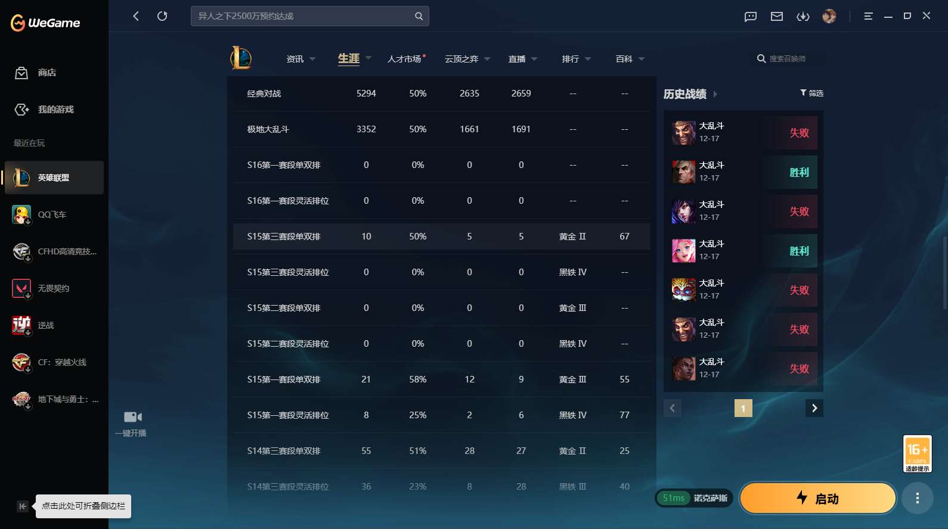948x529 pixels.
Task: Expand the 云顶之弈 dropdown menu
Action: [467, 59]
